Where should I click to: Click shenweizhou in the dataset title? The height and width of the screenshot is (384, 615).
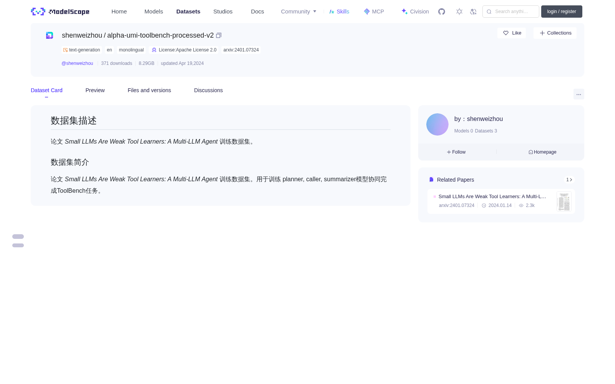82,35
